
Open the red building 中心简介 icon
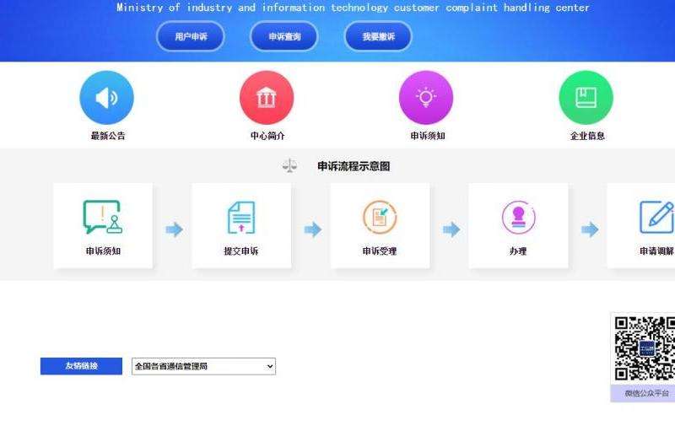267,98
